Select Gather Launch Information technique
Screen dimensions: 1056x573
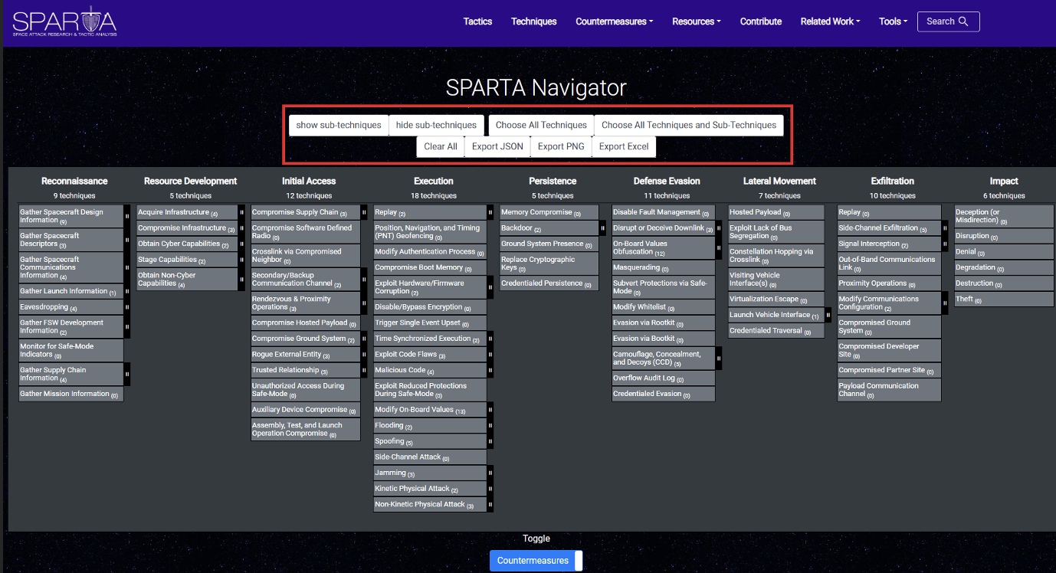(x=71, y=291)
